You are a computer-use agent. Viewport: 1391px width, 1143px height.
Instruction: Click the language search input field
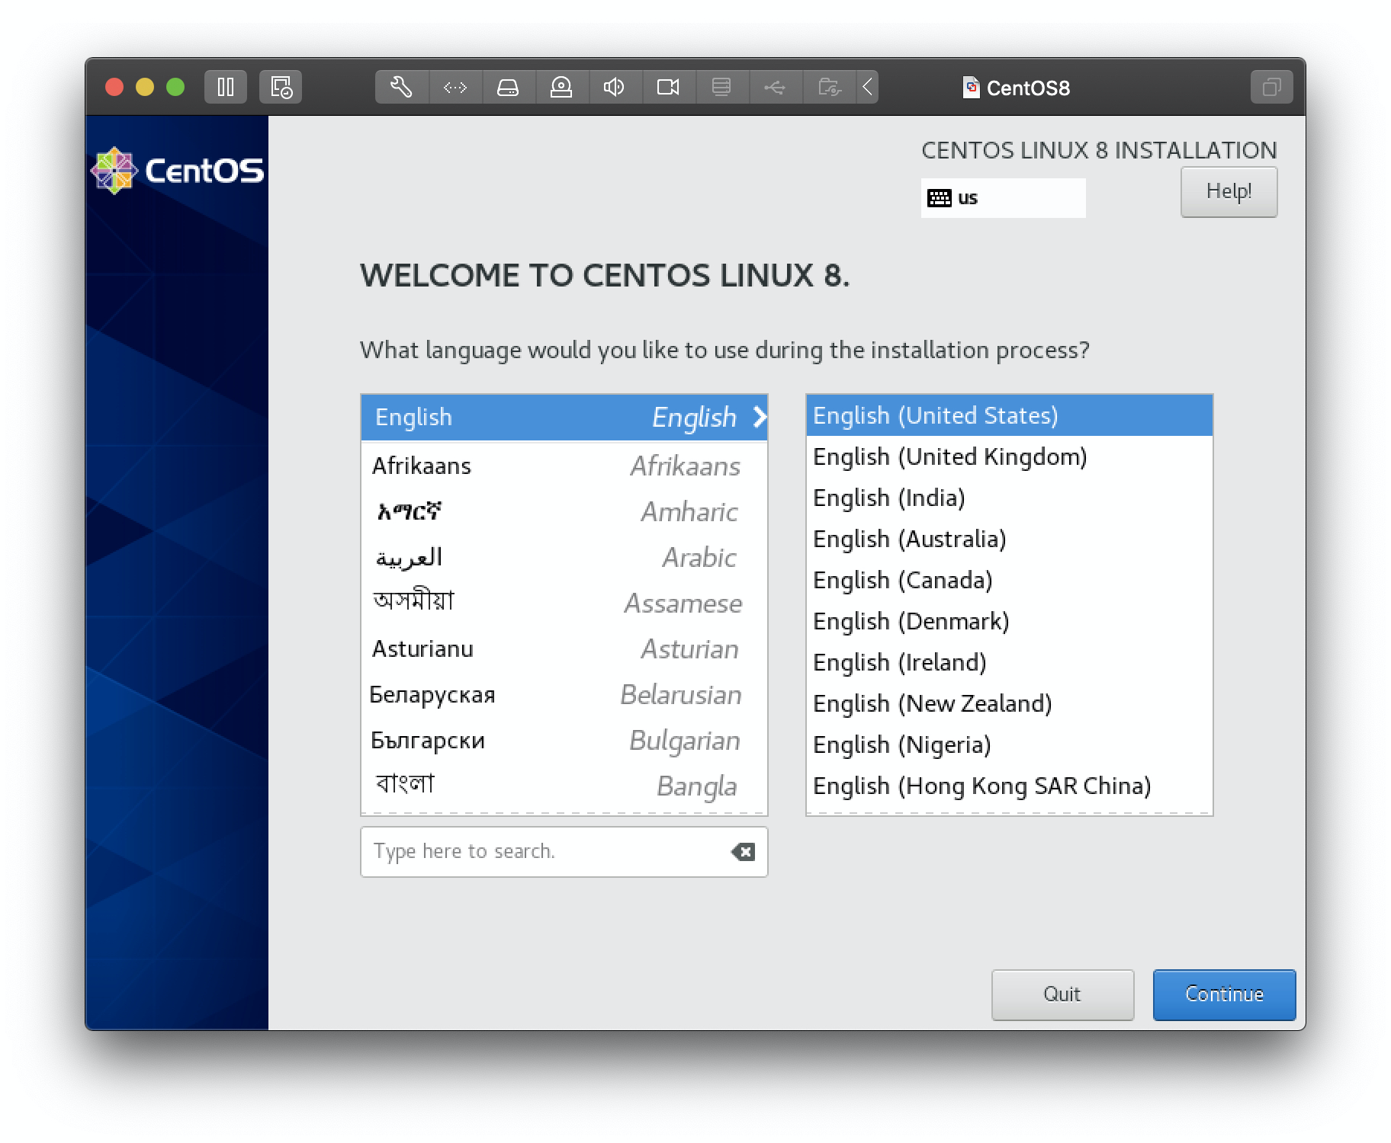564,852
